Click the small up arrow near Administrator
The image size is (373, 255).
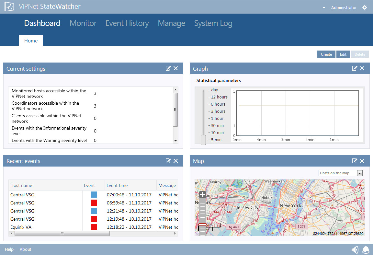tap(324, 7)
